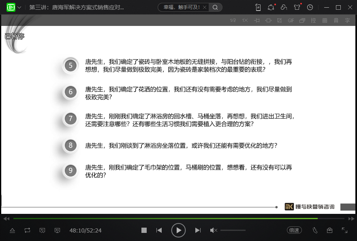
Task: Open the 音 audio settings
Action: pos(336,20)
